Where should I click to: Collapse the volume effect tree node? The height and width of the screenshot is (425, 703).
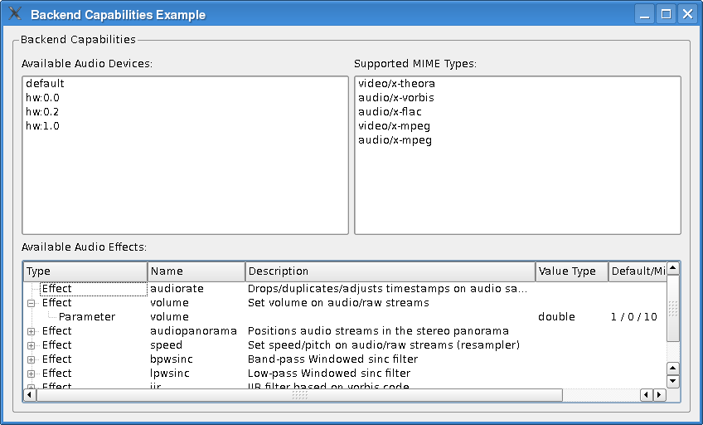pos(32,303)
